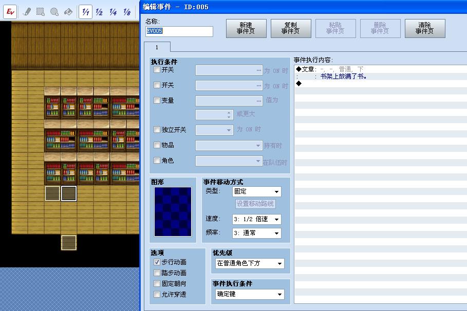Image resolution: width=467 pixels, height=311 pixels.
Task: Open the 事件执行条件 trigger dropdown
Action: tap(250, 295)
